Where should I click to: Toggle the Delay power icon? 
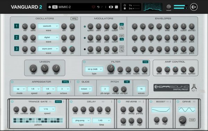coord(71,102)
